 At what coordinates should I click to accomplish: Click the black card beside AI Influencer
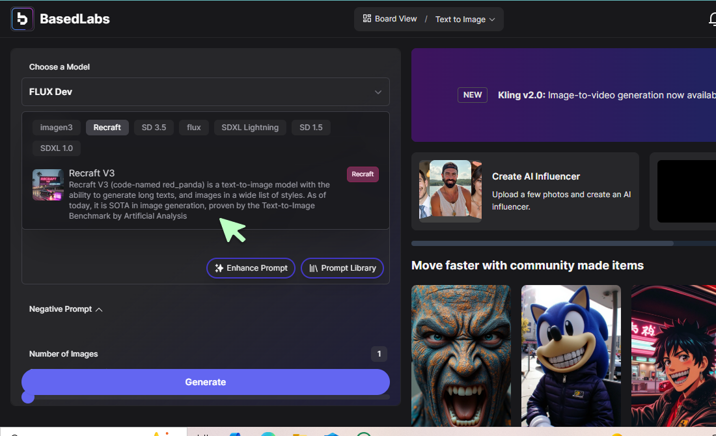tap(686, 191)
